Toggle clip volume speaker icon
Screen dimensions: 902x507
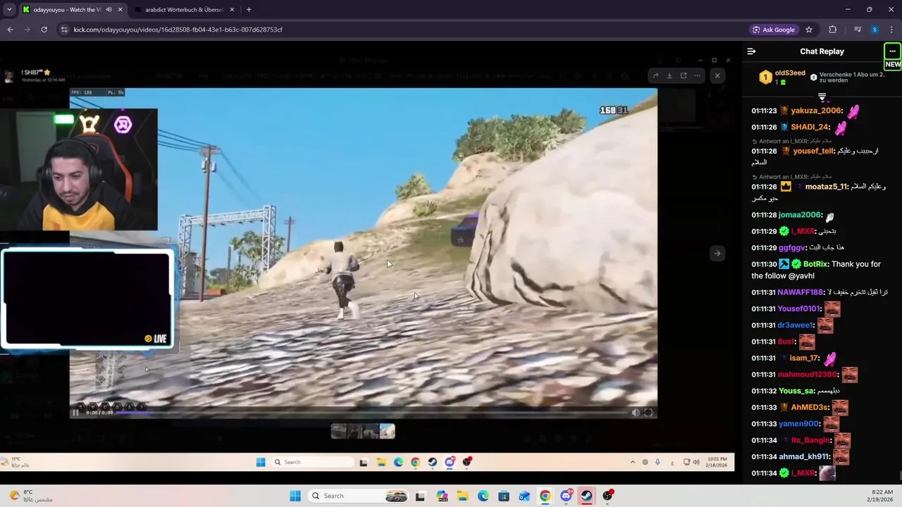pyautogui.click(x=636, y=413)
